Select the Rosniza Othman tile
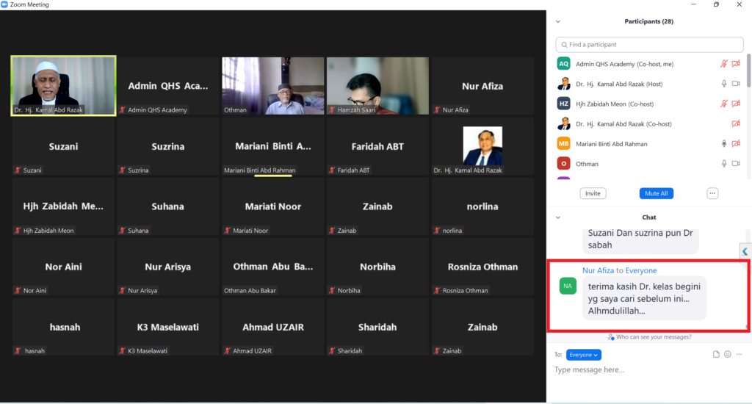Image resolution: width=752 pixels, height=404 pixels. click(x=482, y=267)
